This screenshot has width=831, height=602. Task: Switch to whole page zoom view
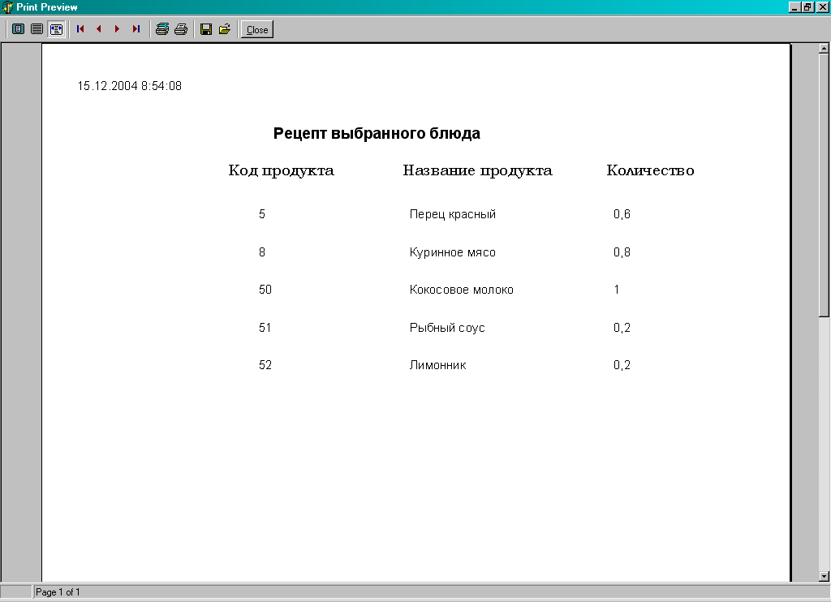(19, 29)
